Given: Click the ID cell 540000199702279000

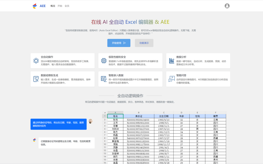Looking at the screenshot, I should coord(139,138).
